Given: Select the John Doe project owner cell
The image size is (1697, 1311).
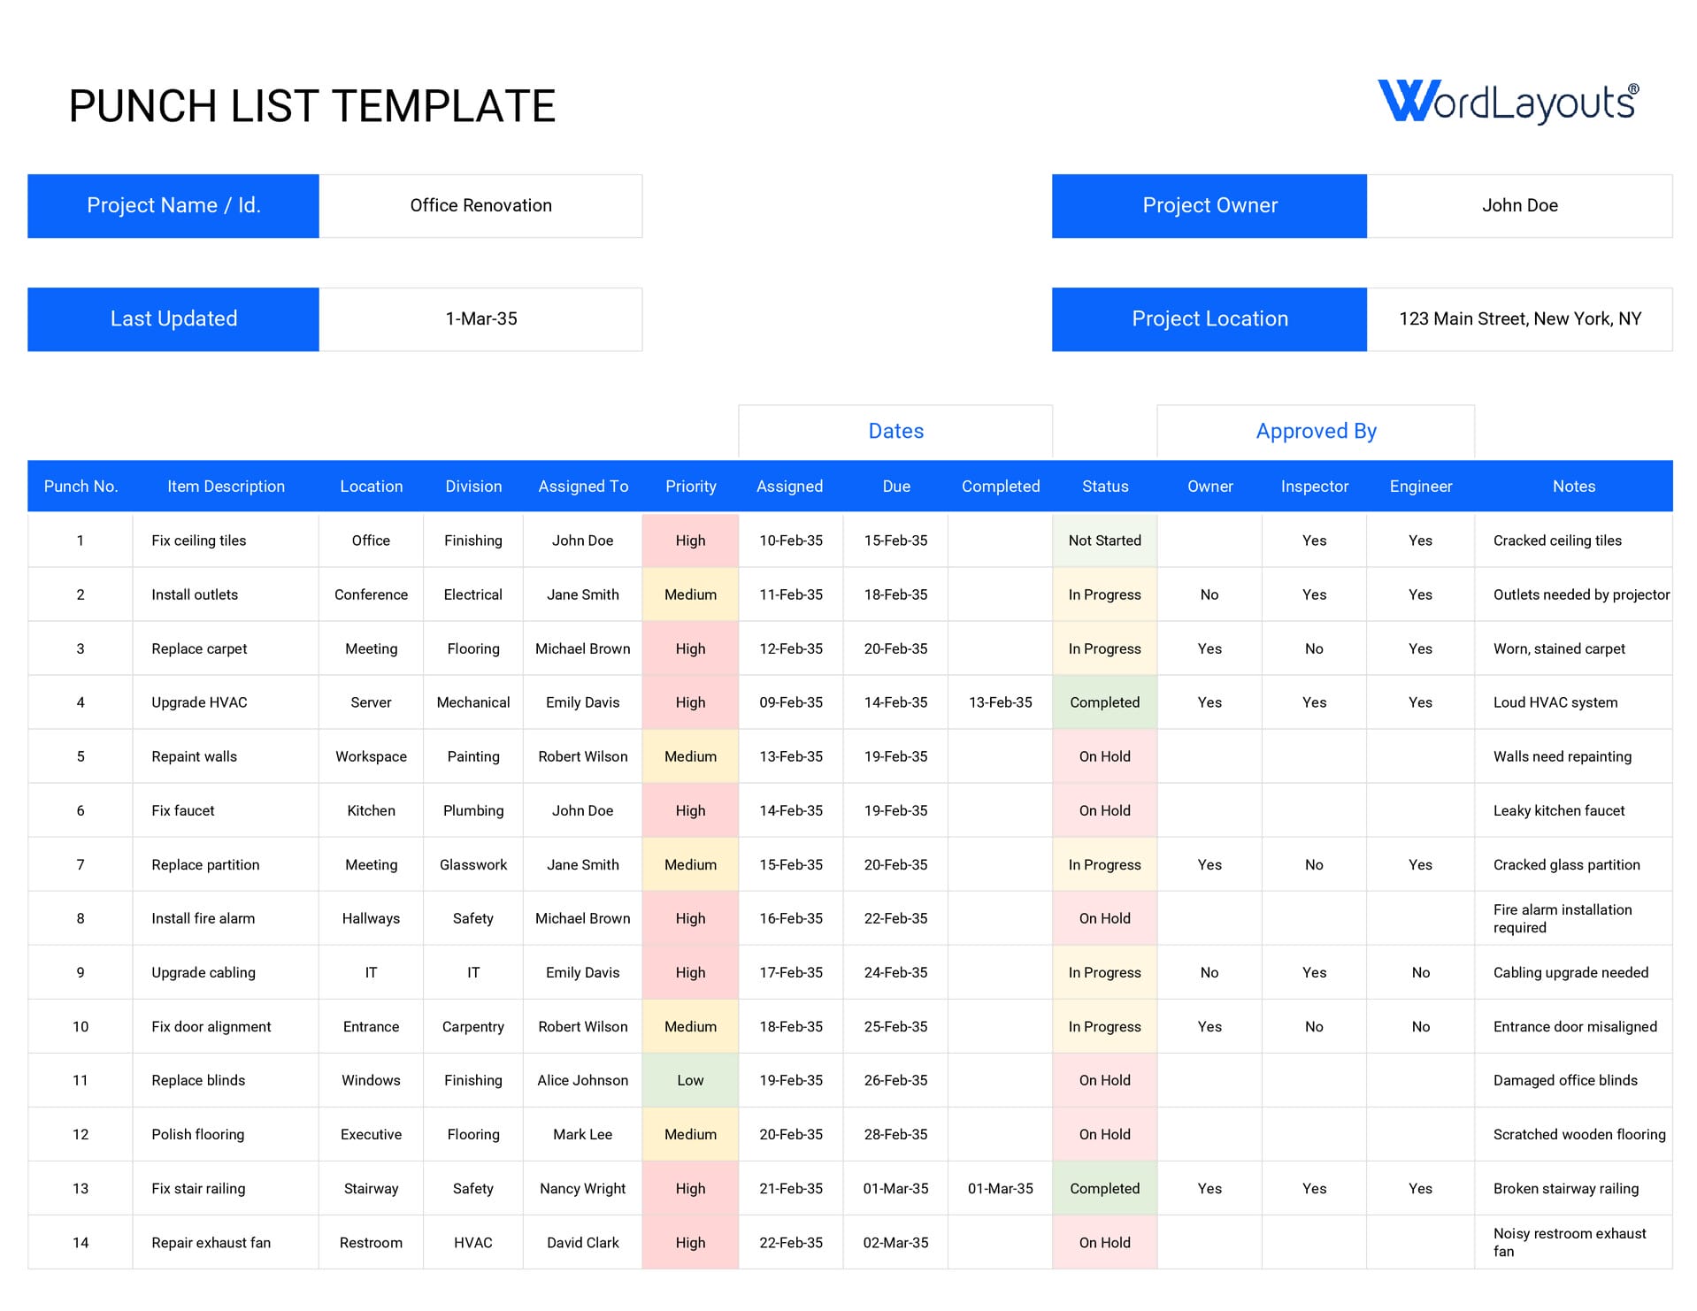Looking at the screenshot, I should coord(1520,205).
